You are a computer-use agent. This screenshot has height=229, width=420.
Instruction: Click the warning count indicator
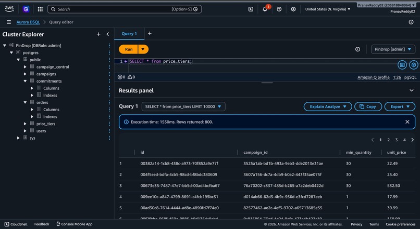[x=131, y=77]
